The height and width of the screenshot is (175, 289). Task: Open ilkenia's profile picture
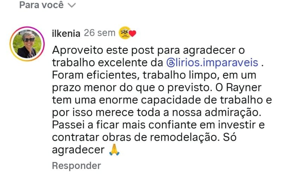(27, 44)
